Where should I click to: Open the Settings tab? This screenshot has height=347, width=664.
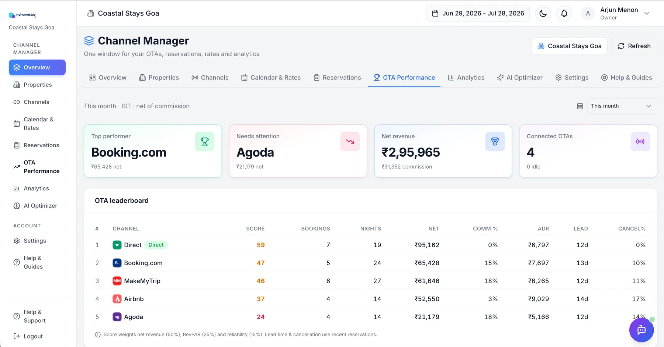[572, 78]
